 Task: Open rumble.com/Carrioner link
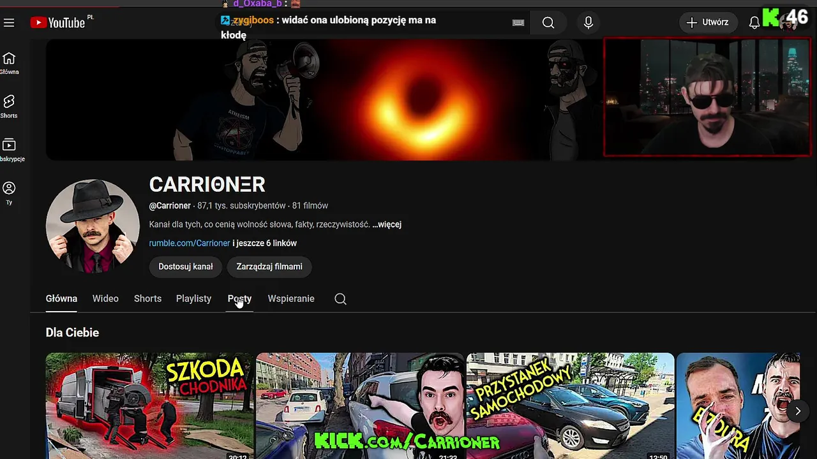pos(190,243)
